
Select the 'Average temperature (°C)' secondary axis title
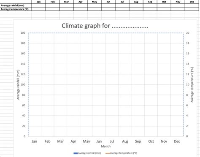pos(192,84)
